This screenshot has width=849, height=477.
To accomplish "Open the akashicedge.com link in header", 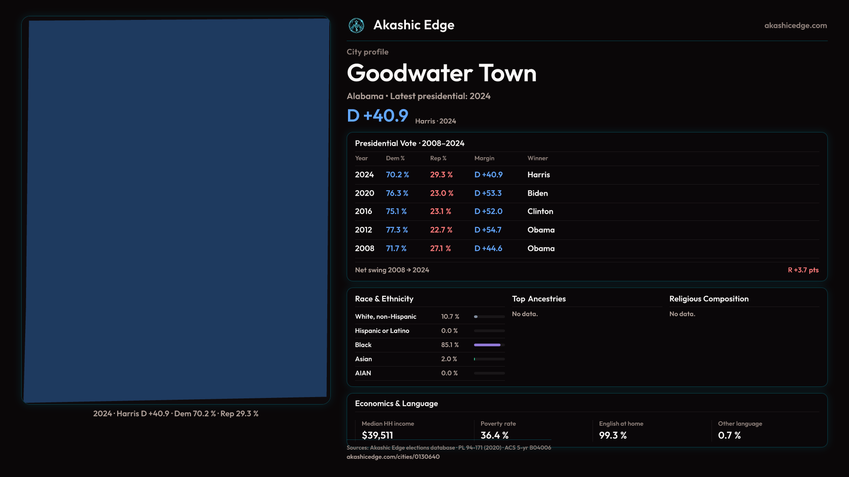I will click(x=795, y=26).
